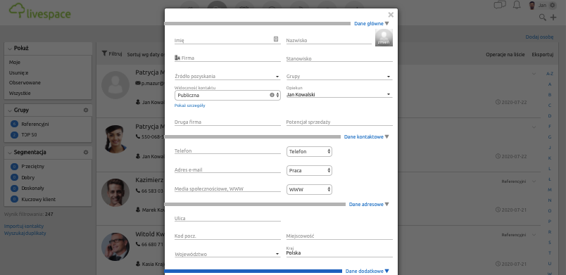Open Eksportuj menu
This screenshot has width=566, height=275.
pyautogui.click(x=542, y=54)
